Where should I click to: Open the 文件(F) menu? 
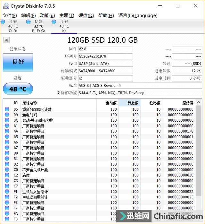tap(10, 15)
